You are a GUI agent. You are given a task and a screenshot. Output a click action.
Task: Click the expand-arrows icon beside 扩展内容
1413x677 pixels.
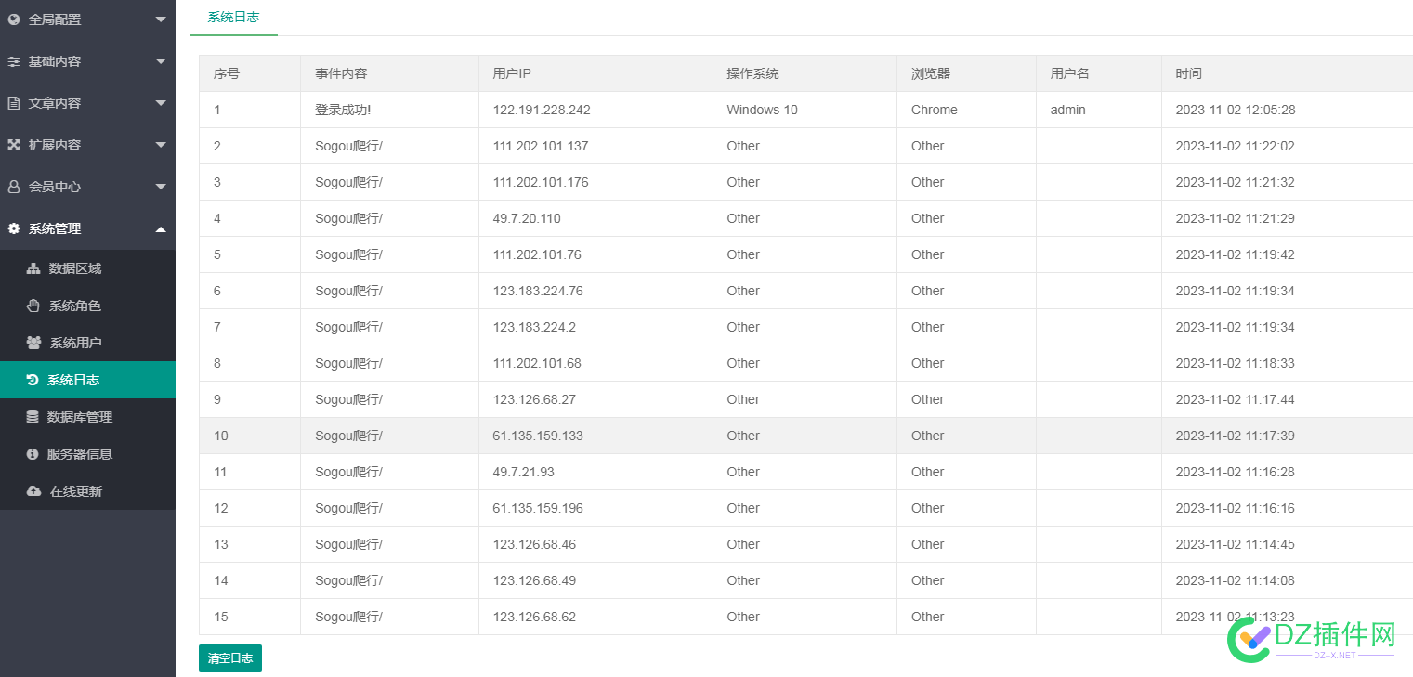point(14,145)
